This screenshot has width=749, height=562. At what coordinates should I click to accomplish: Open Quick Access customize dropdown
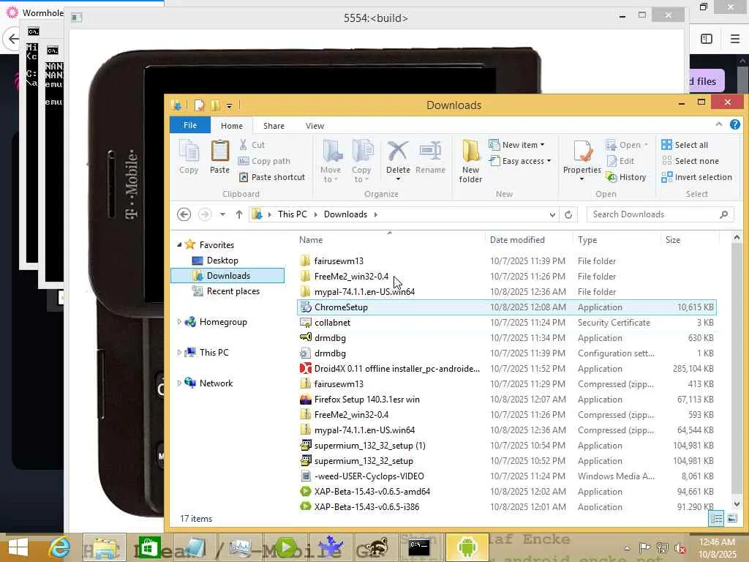click(x=229, y=105)
